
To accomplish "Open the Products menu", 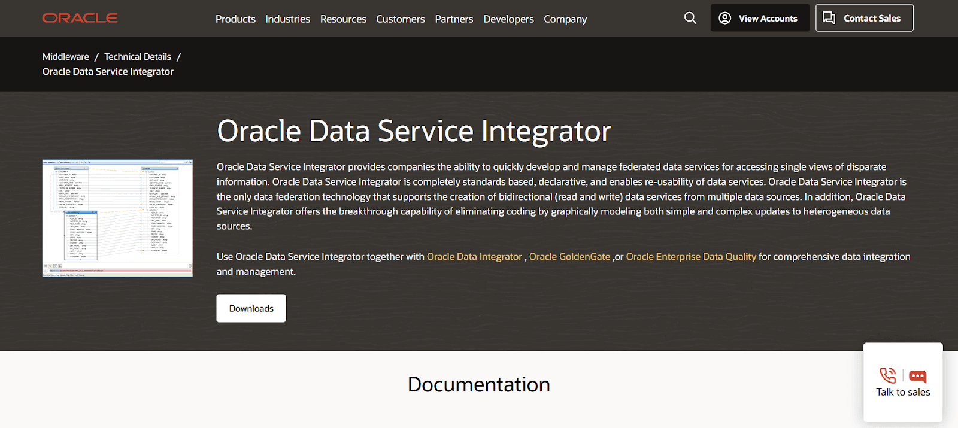I will [x=235, y=19].
